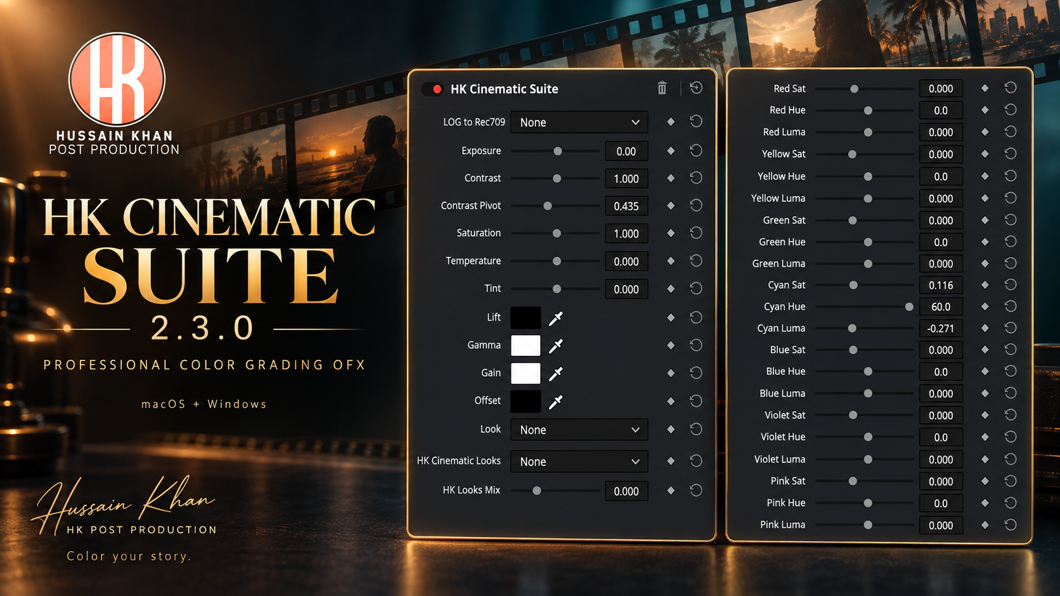
Task: Open the Look dropdown menu
Action: pos(579,430)
